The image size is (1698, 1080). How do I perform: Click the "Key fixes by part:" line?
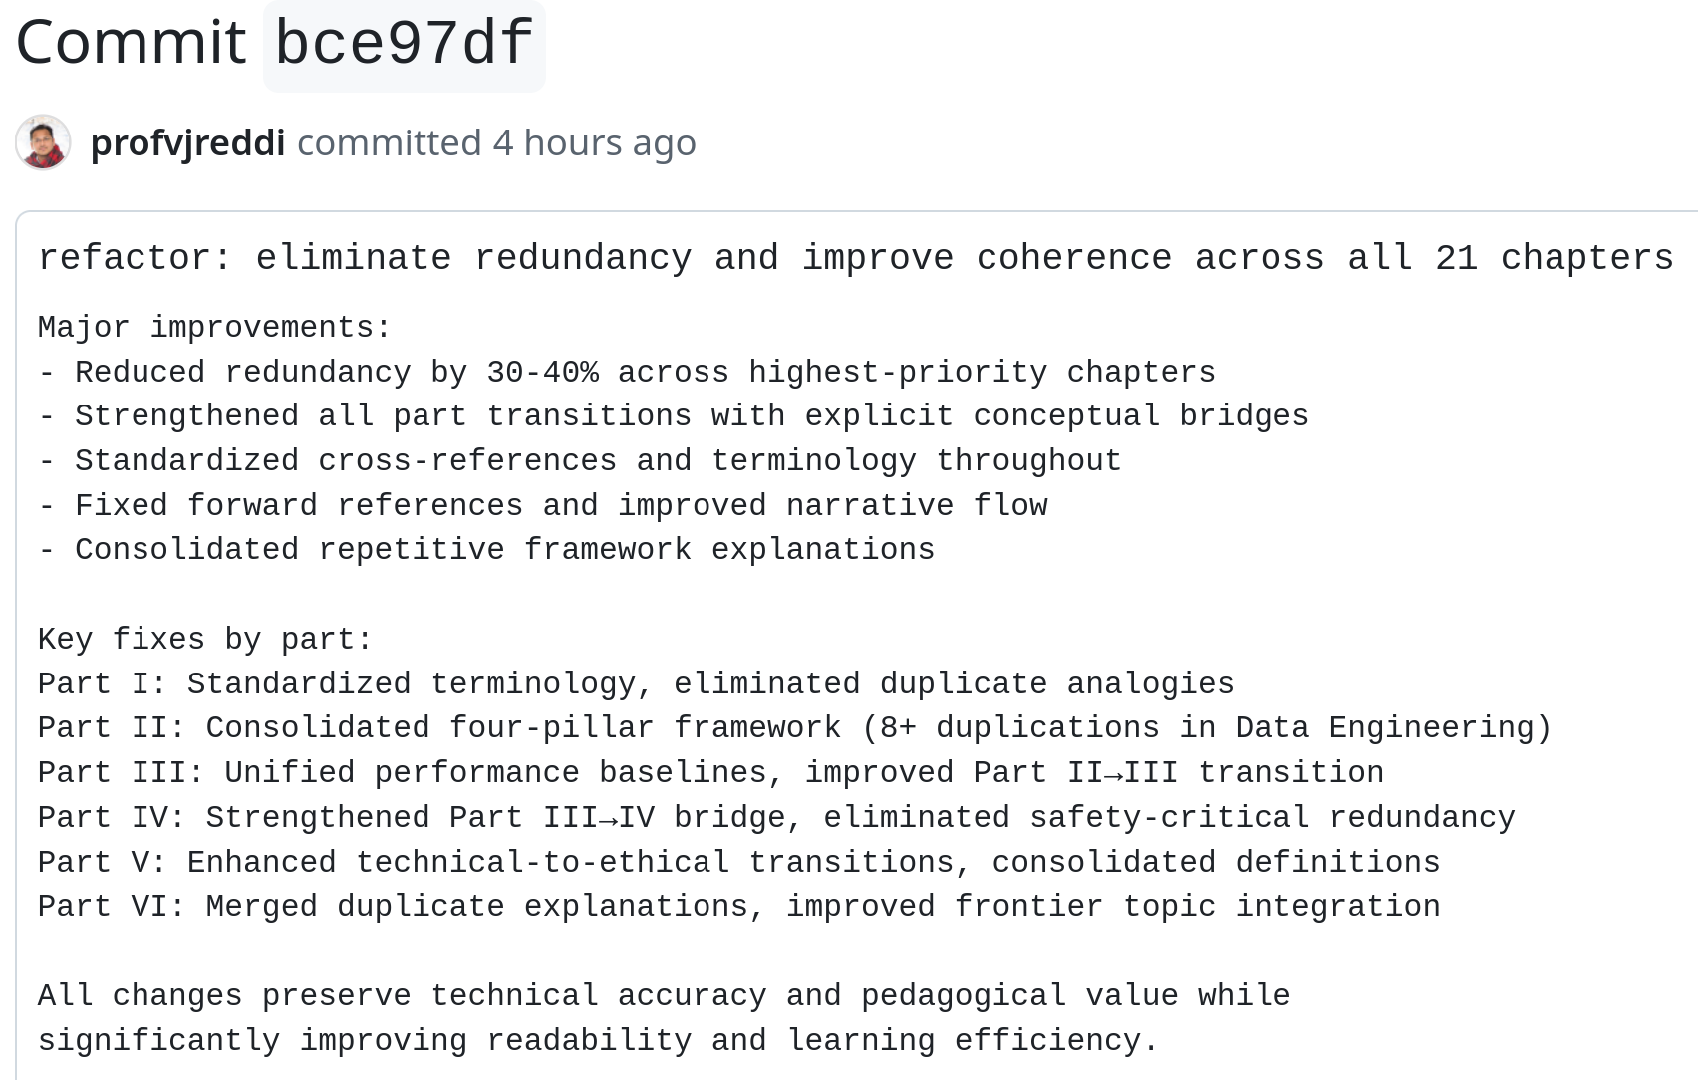205,640
